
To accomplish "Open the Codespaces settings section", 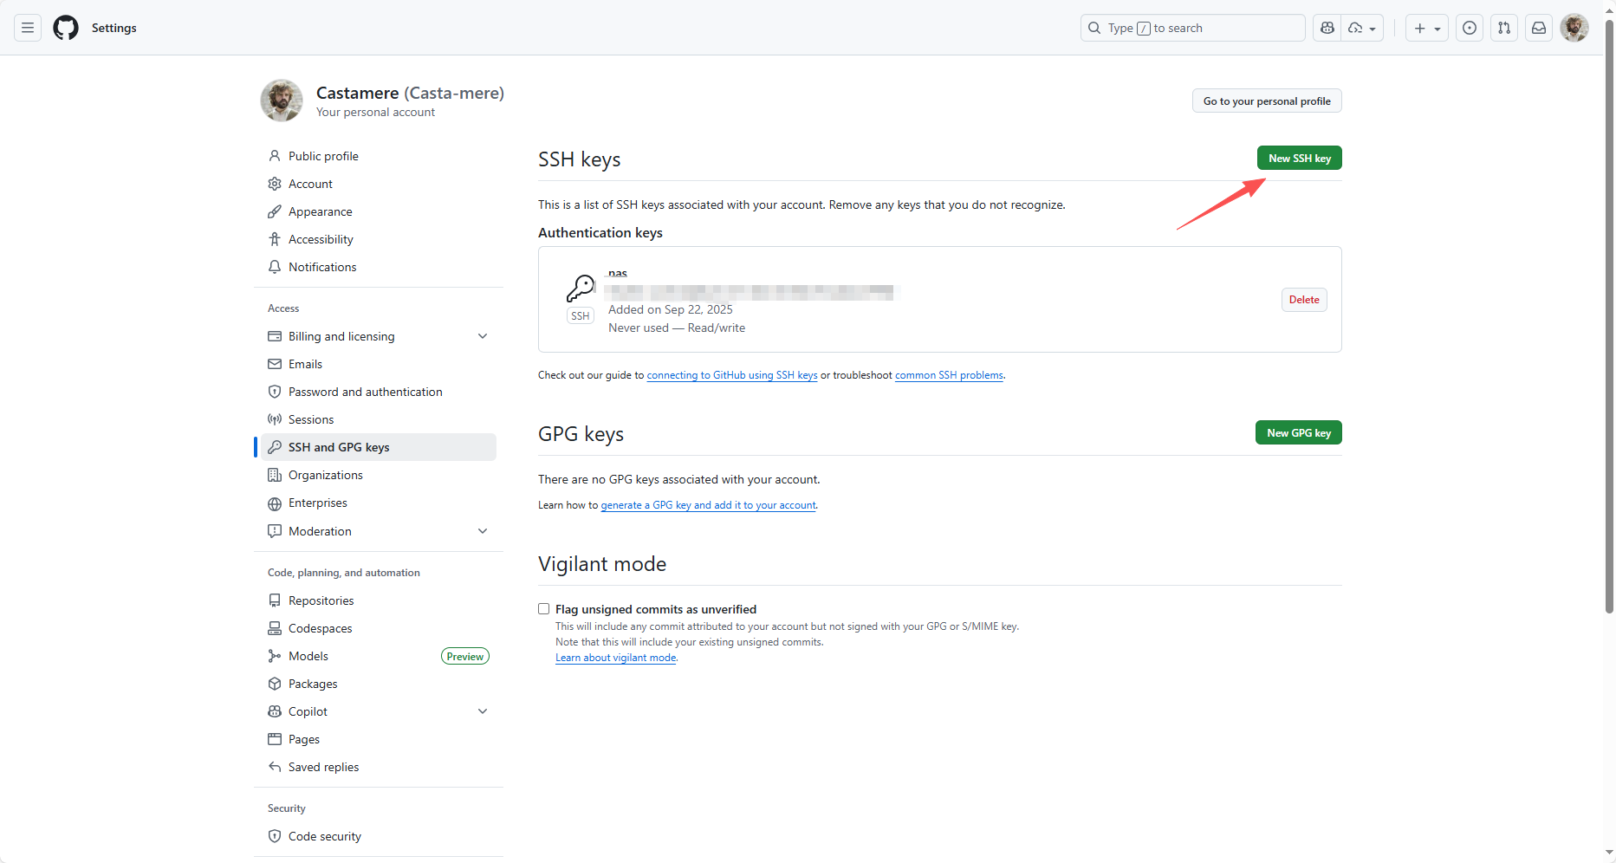I will click(x=321, y=628).
